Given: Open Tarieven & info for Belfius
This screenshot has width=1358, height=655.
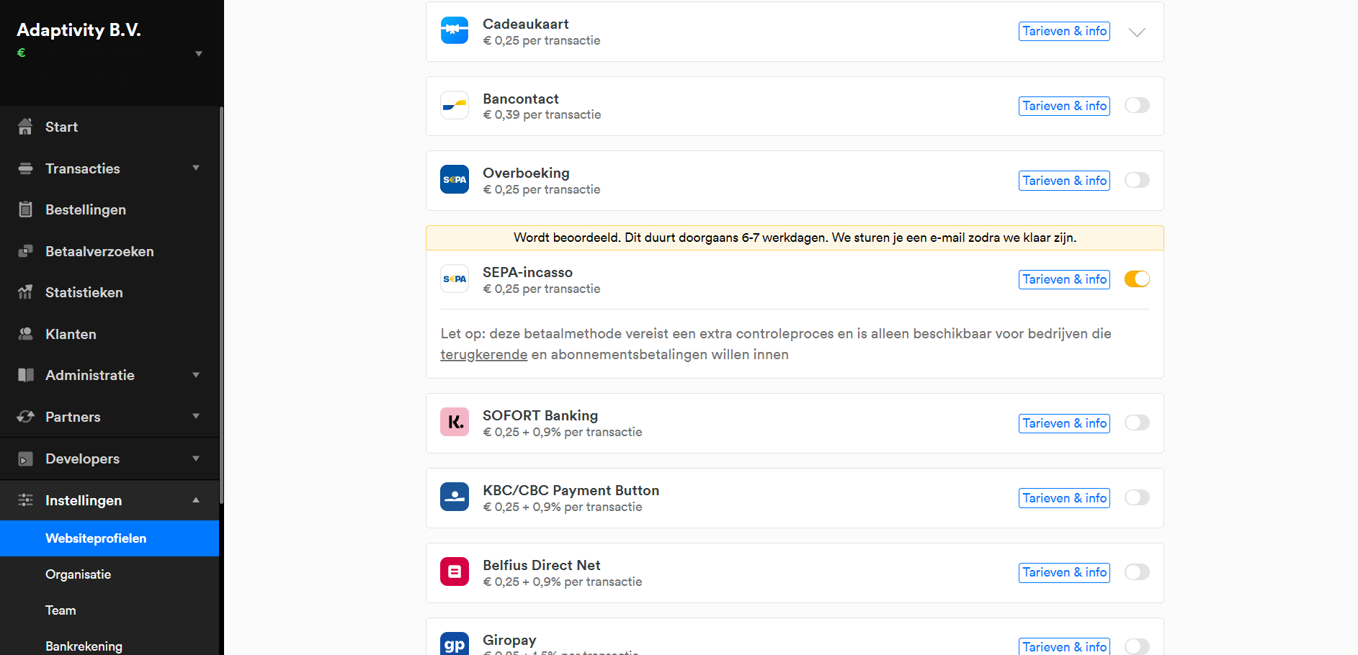Looking at the screenshot, I should pyautogui.click(x=1064, y=572).
